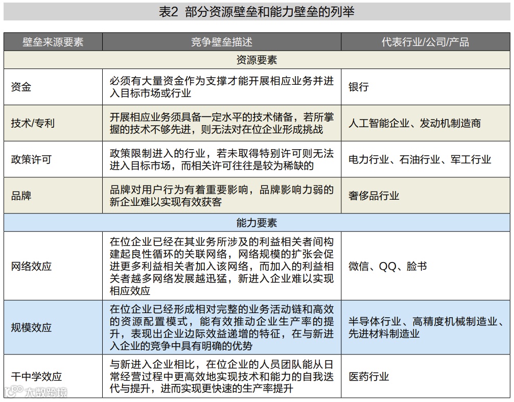Select the 竞争壁垒描述 column header
Screen dimensions: 514x402
(x=222, y=42)
